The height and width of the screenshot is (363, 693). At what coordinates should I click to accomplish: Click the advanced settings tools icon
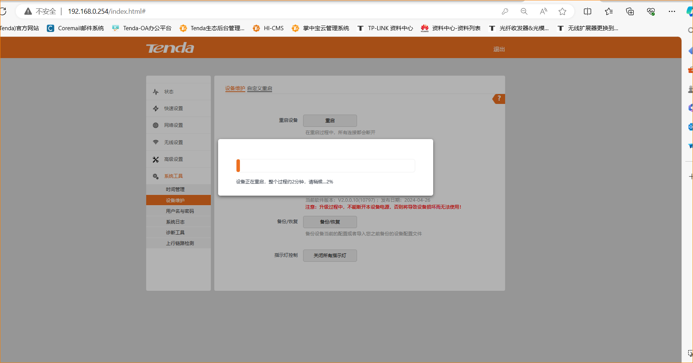click(156, 159)
